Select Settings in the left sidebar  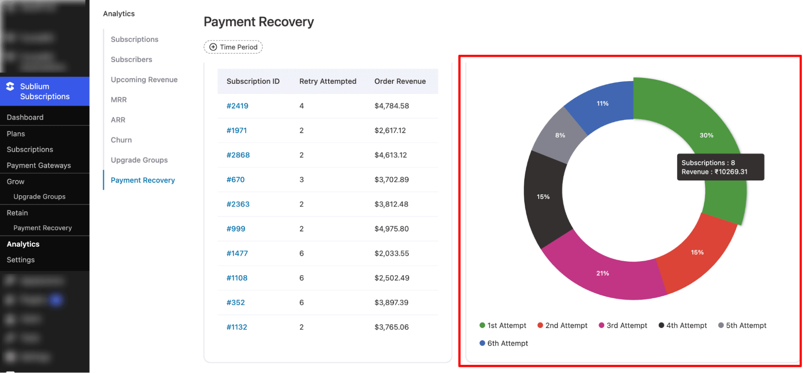20,259
